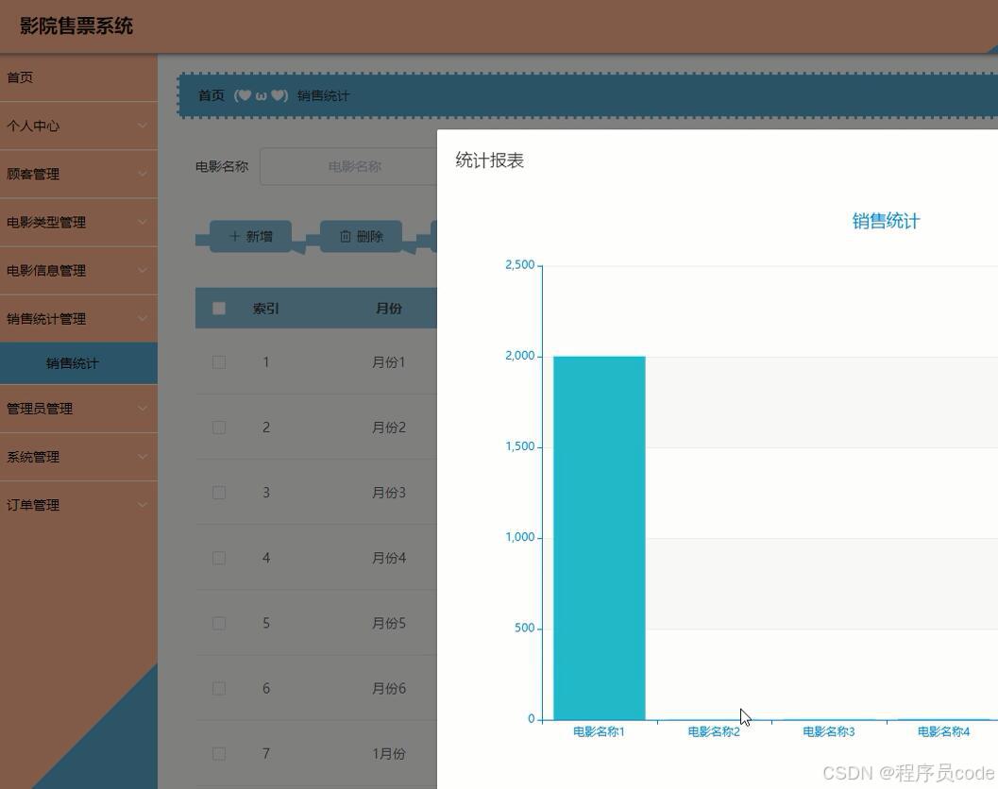Click the 销售统计 breadcrumb item
This screenshot has width=998, height=789.
[323, 95]
